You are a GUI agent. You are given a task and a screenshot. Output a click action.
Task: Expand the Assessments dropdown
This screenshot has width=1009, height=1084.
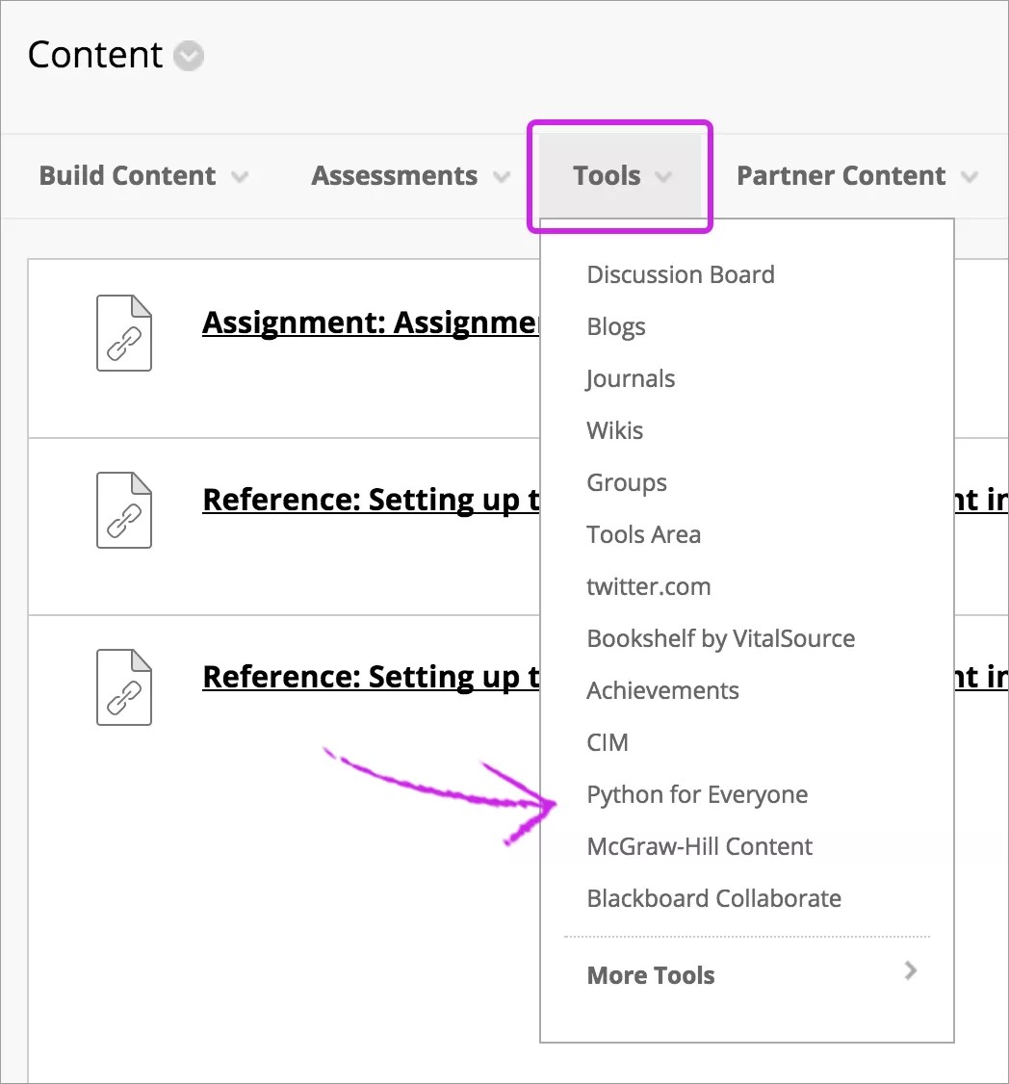click(408, 175)
